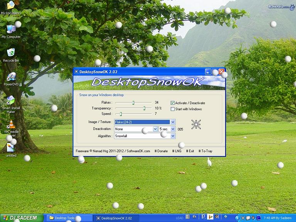296x222 pixels.
Task: Open the DJ SADEEM Start button
Action: pyautogui.click(x=22, y=218)
